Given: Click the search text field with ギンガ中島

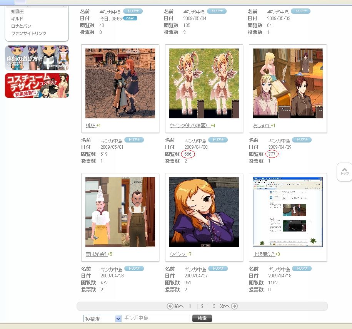Looking at the screenshot, I should (157, 318).
